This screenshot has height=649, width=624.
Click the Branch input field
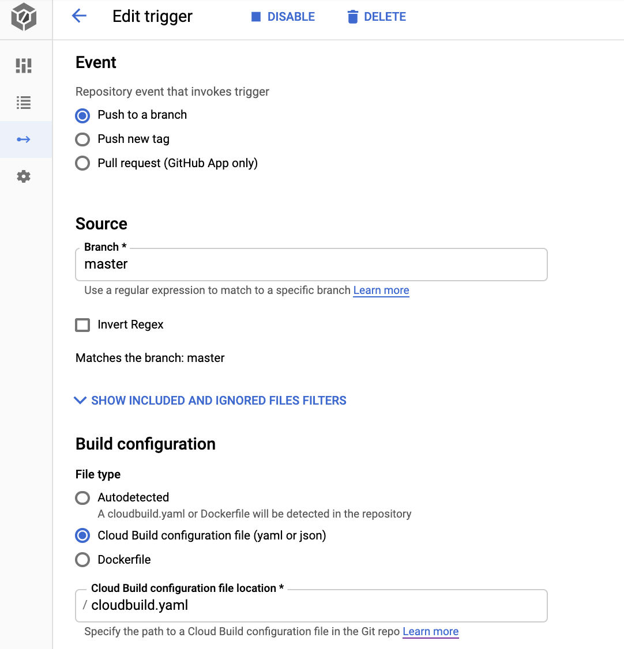(311, 265)
